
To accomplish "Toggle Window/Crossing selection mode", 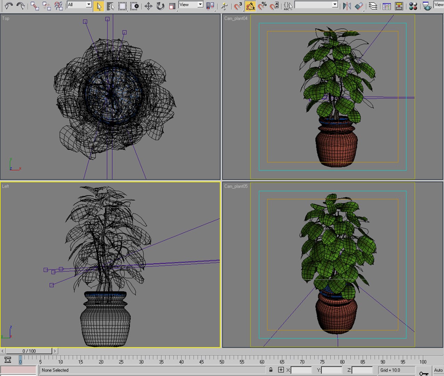I will (135, 6).
